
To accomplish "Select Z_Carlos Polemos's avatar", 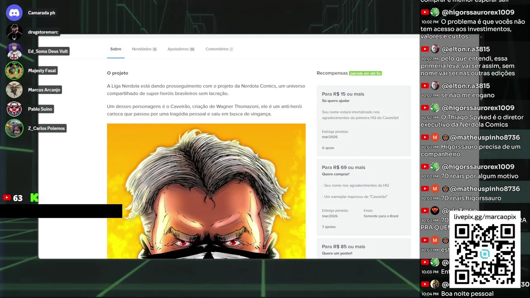I will coord(14,128).
